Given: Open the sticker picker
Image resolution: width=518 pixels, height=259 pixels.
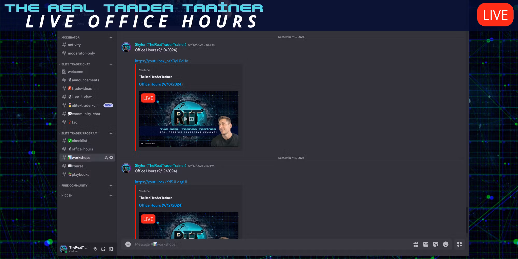Looking at the screenshot, I should [436, 244].
